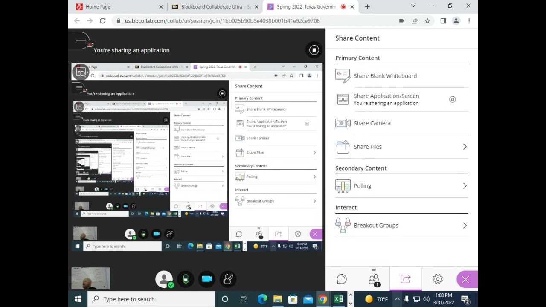
Task: Open Microsoft Store from taskbar
Action: (293, 299)
